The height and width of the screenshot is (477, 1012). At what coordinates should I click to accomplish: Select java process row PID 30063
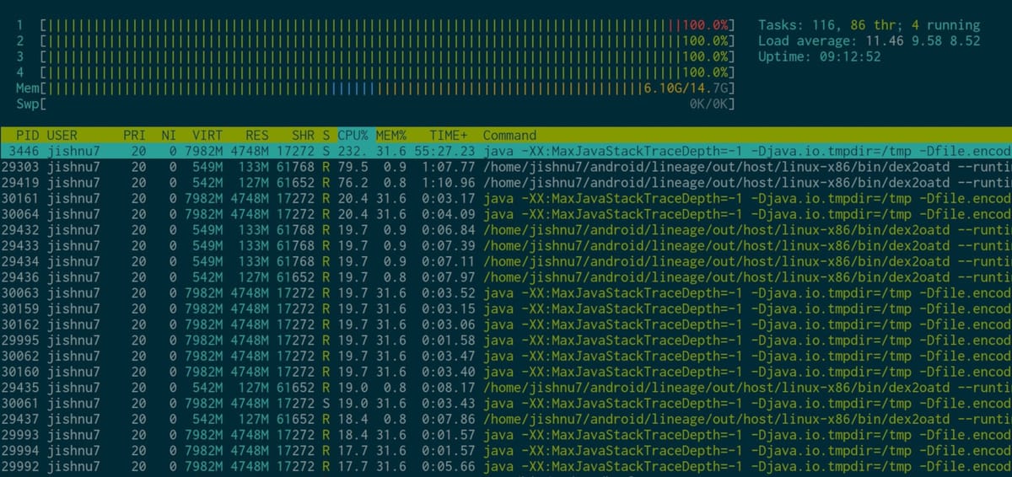506,293
